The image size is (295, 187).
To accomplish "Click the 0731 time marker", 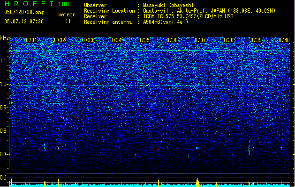I will click(31, 40).
